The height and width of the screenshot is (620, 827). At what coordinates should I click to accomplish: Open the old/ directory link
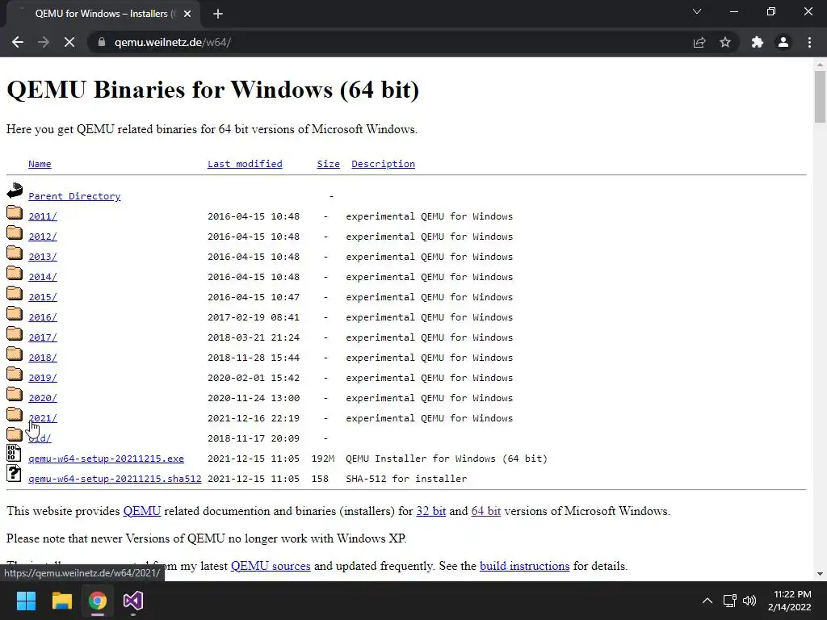[40, 438]
